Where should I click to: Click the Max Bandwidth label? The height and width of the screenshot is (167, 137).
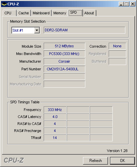click(29, 54)
